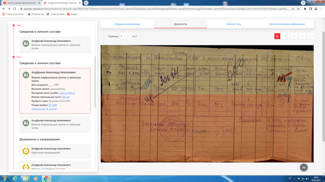Activate the hand pan tool
325x182 pixels.
click(286, 36)
